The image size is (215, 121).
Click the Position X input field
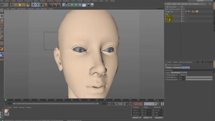click(x=137, y=110)
